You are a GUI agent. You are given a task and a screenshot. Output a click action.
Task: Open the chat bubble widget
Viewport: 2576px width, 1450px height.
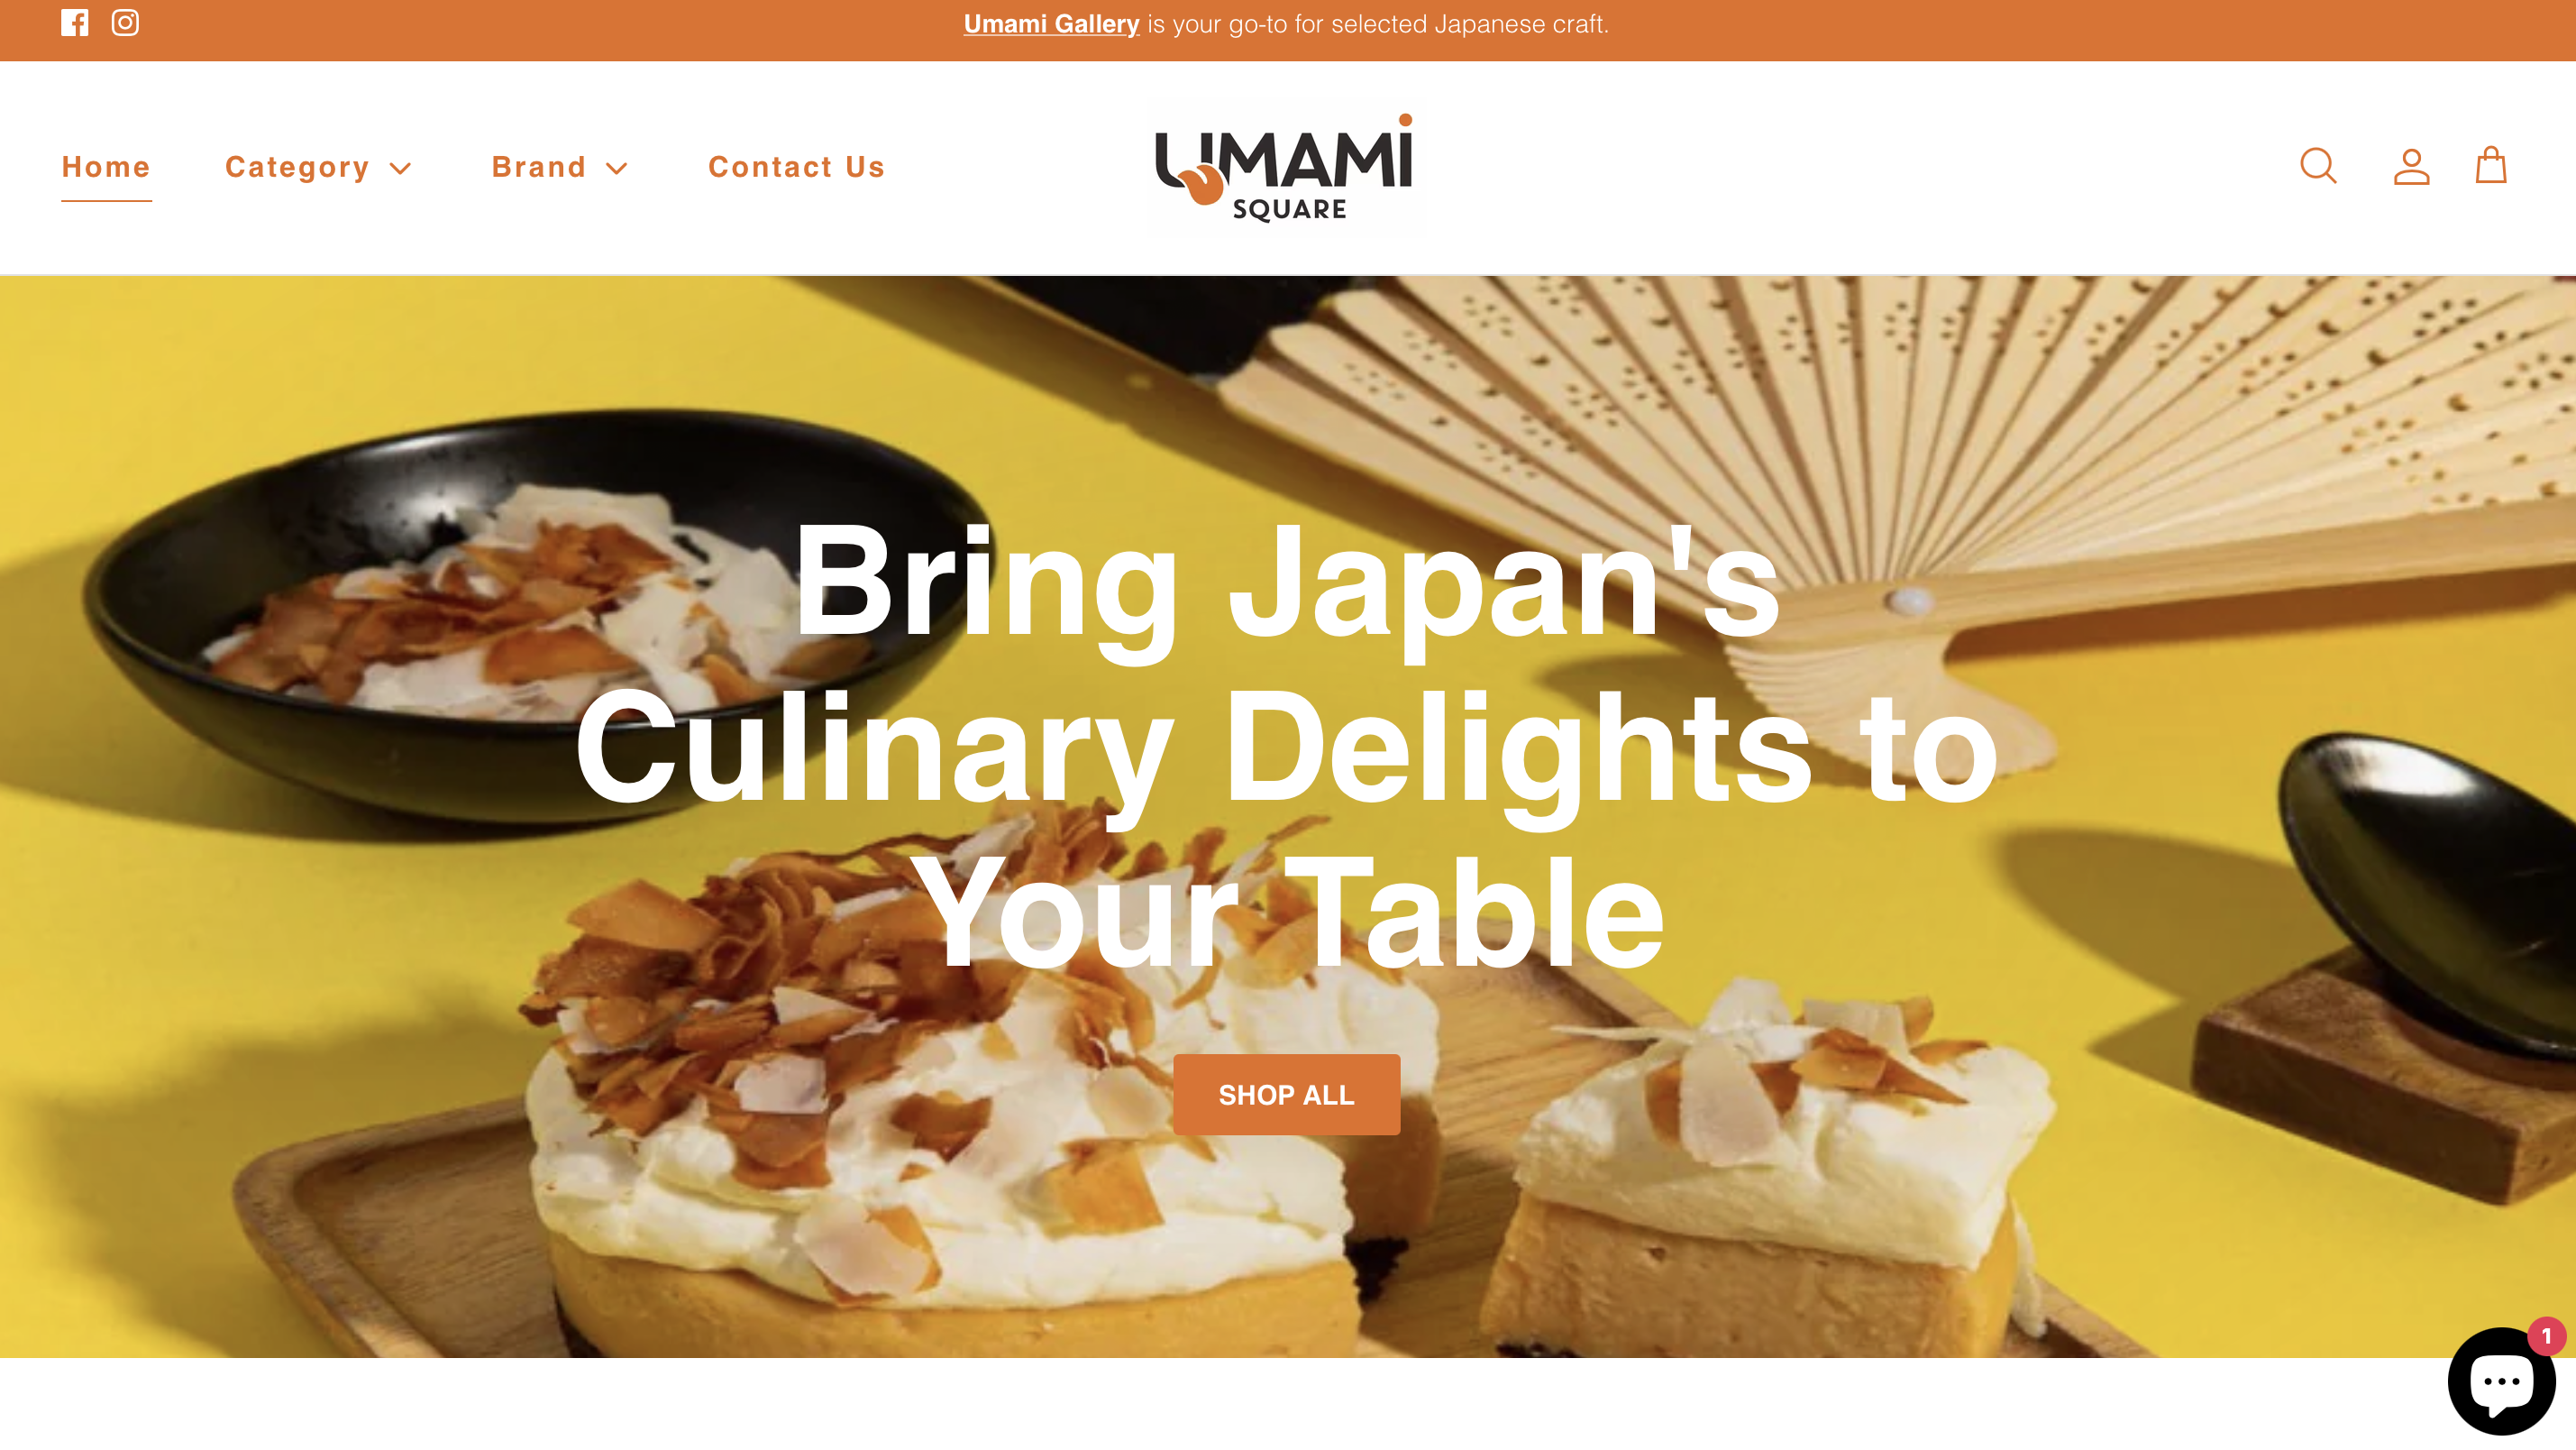tap(2501, 1382)
